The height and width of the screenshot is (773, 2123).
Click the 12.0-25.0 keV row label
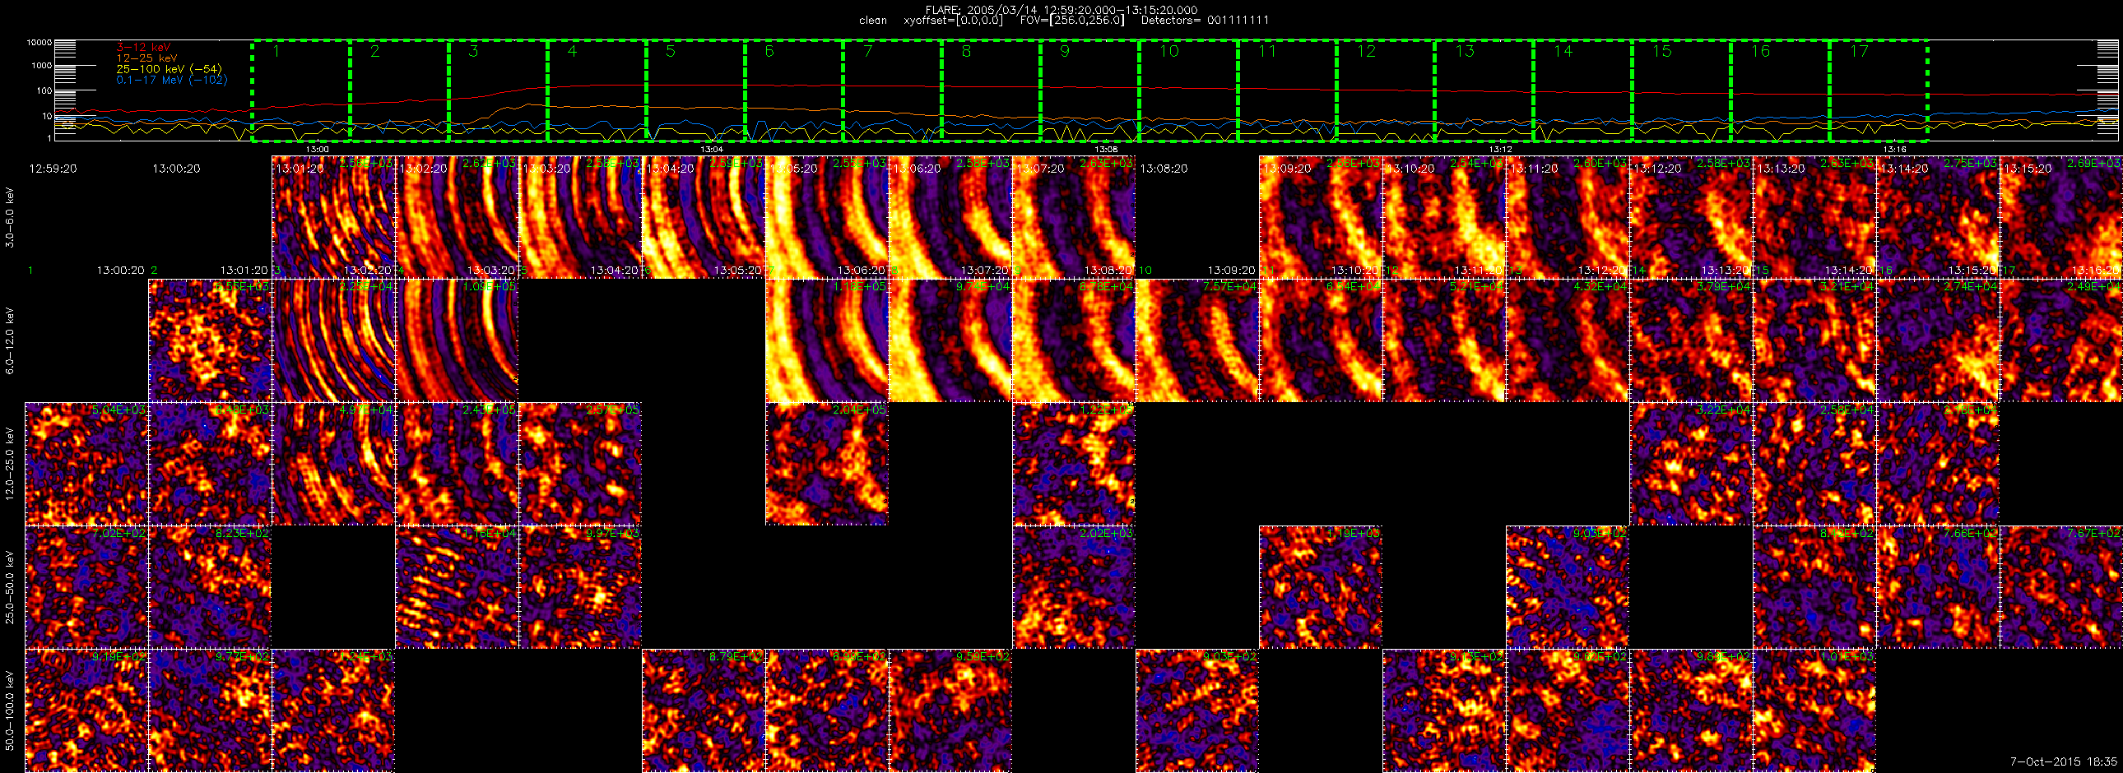pyautogui.click(x=10, y=465)
